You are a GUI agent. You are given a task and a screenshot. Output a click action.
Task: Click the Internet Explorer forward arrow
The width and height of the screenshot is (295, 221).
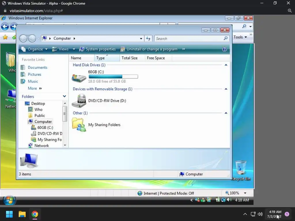click(13, 26)
